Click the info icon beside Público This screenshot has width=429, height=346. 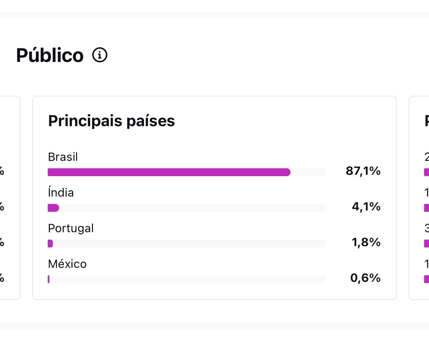(x=100, y=55)
